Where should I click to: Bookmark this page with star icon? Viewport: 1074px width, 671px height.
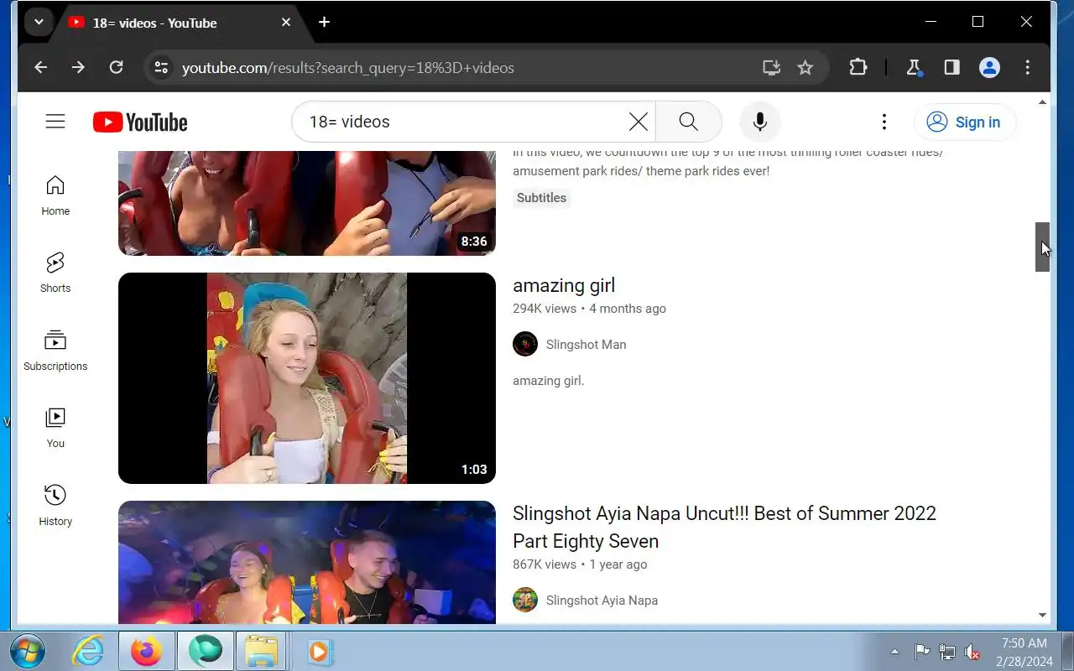coord(805,67)
